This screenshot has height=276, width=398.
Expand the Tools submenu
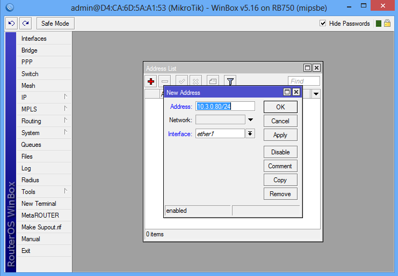(x=44, y=192)
